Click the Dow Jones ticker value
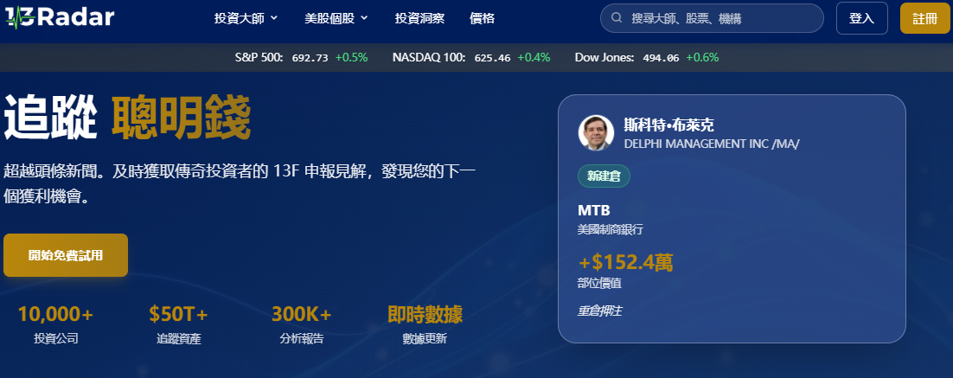 pyautogui.click(x=662, y=58)
